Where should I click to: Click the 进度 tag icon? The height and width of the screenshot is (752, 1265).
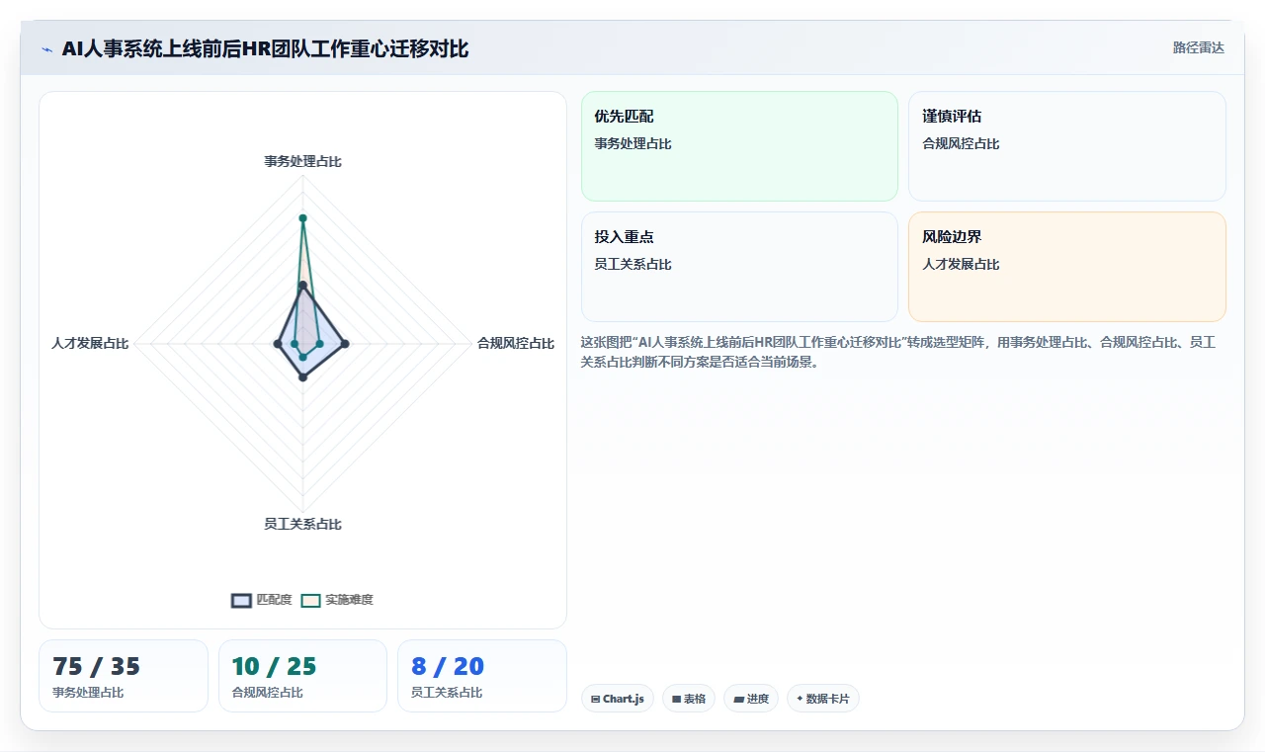tap(738, 699)
